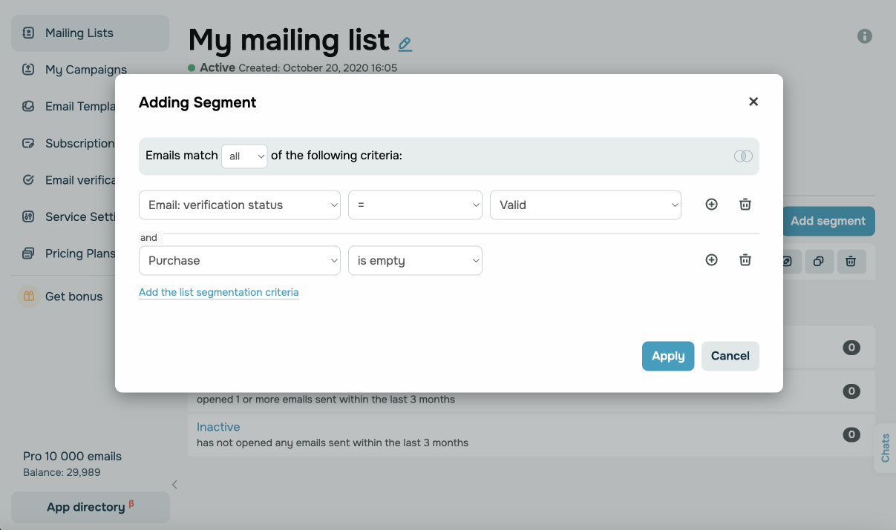This screenshot has width=896, height=530.
Task: Add a criterion after the verification status row
Action: tap(711, 205)
